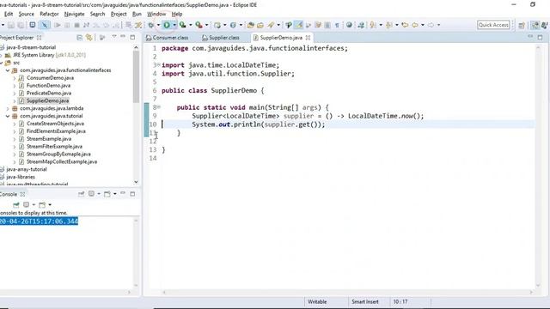Click the Save icon in the toolbar

point(11,25)
